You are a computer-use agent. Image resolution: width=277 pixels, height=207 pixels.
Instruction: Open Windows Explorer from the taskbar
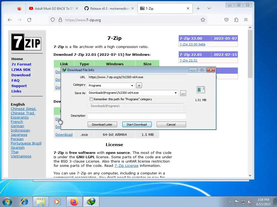tap(41, 202)
